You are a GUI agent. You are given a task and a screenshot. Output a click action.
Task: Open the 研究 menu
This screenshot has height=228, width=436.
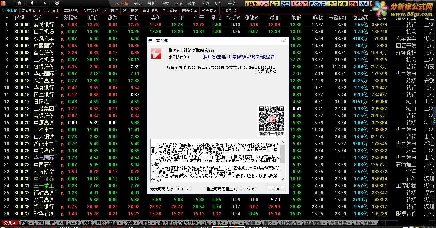pos(165,4)
